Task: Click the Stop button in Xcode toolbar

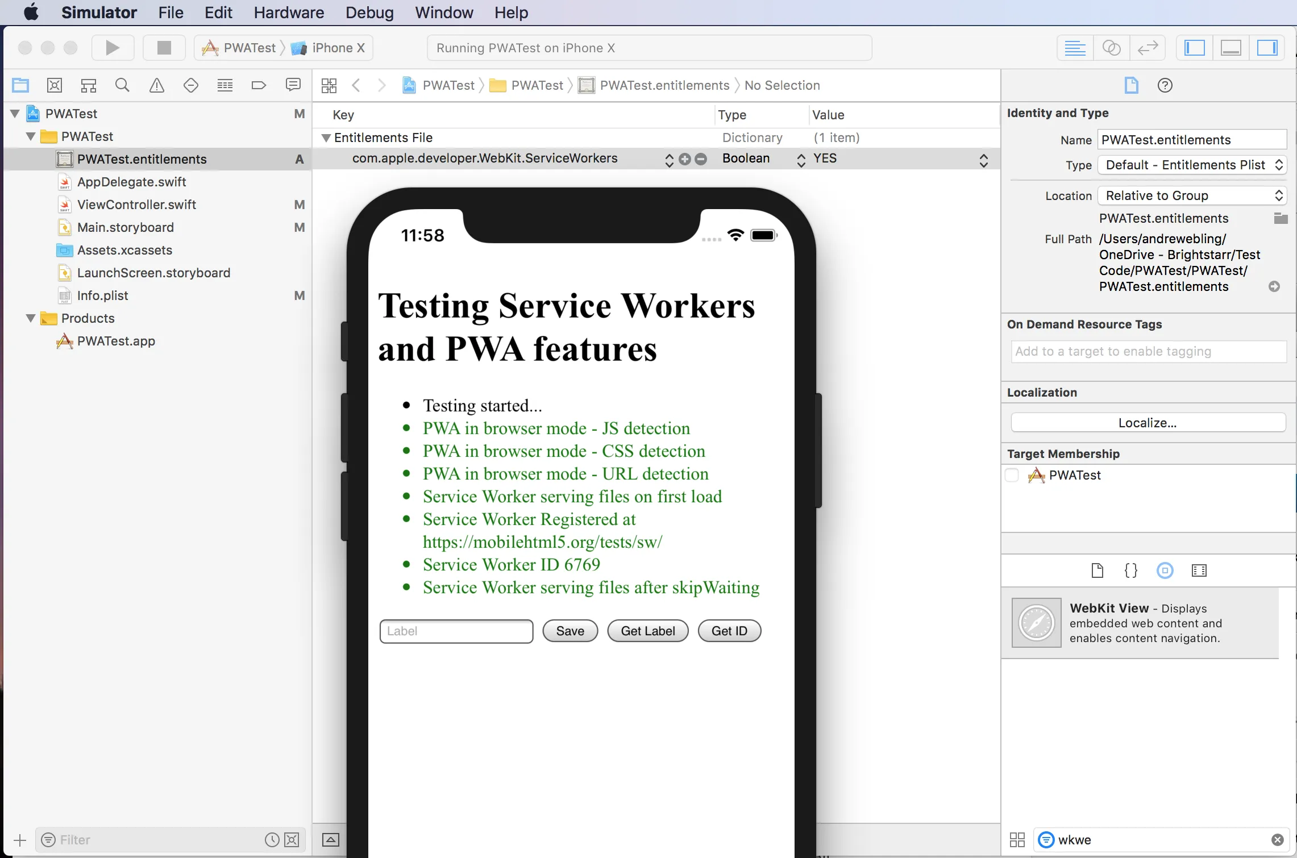Action: point(164,48)
